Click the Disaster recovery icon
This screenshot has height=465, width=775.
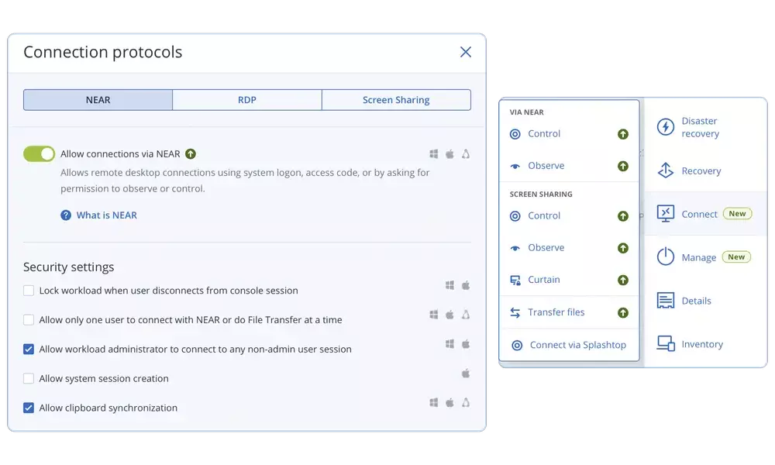(665, 127)
